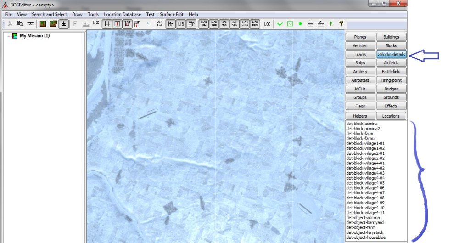The image size is (459, 243).
Task: Open the Location Database menu
Action: click(123, 15)
